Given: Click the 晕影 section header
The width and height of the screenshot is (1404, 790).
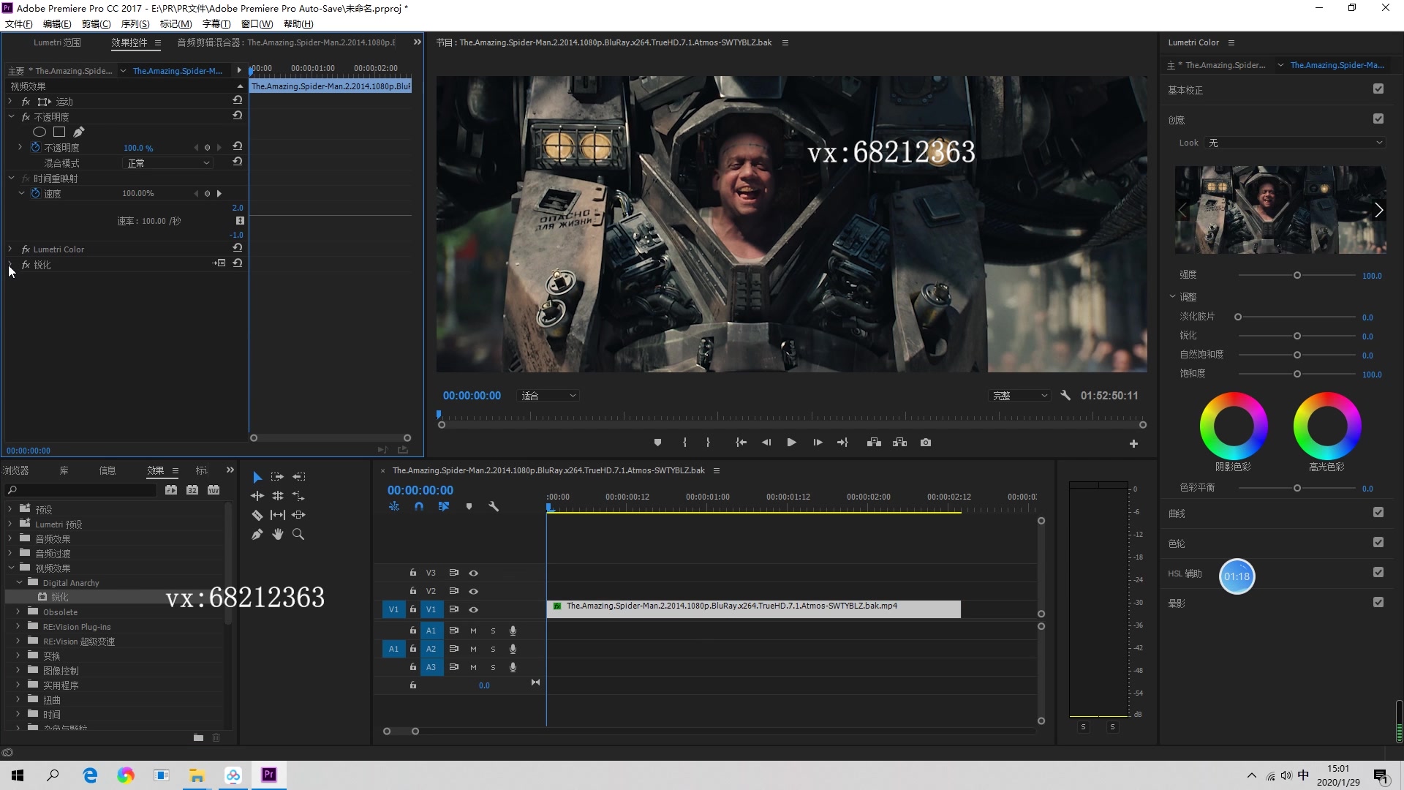Looking at the screenshot, I should [1177, 603].
